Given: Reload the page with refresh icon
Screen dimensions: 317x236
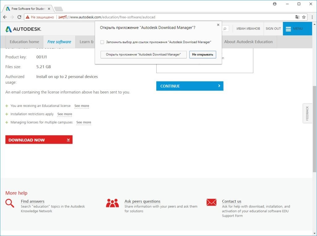Looking at the screenshot, I should coord(19,17).
